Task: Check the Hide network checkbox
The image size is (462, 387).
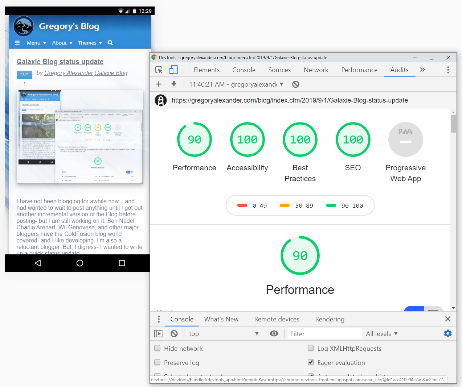Action: [x=157, y=348]
